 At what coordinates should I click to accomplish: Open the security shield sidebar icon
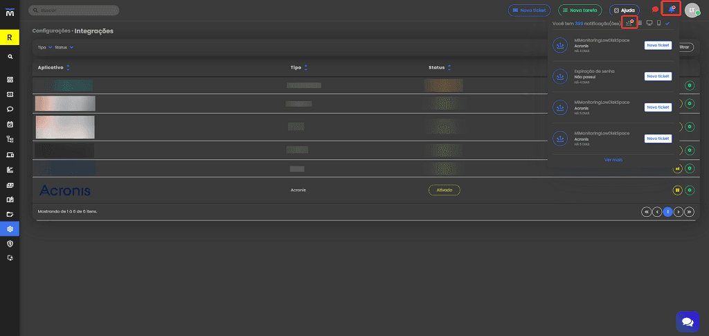click(10, 244)
